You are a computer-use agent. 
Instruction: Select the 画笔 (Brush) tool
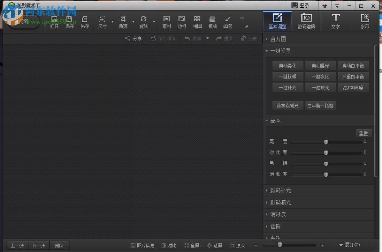pyautogui.click(x=228, y=22)
